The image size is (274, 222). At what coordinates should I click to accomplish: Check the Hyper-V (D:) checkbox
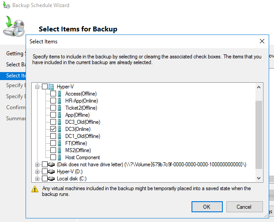45,172
